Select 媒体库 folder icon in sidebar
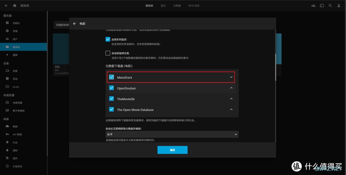Viewport: 346px width, 175px height. (7, 47)
